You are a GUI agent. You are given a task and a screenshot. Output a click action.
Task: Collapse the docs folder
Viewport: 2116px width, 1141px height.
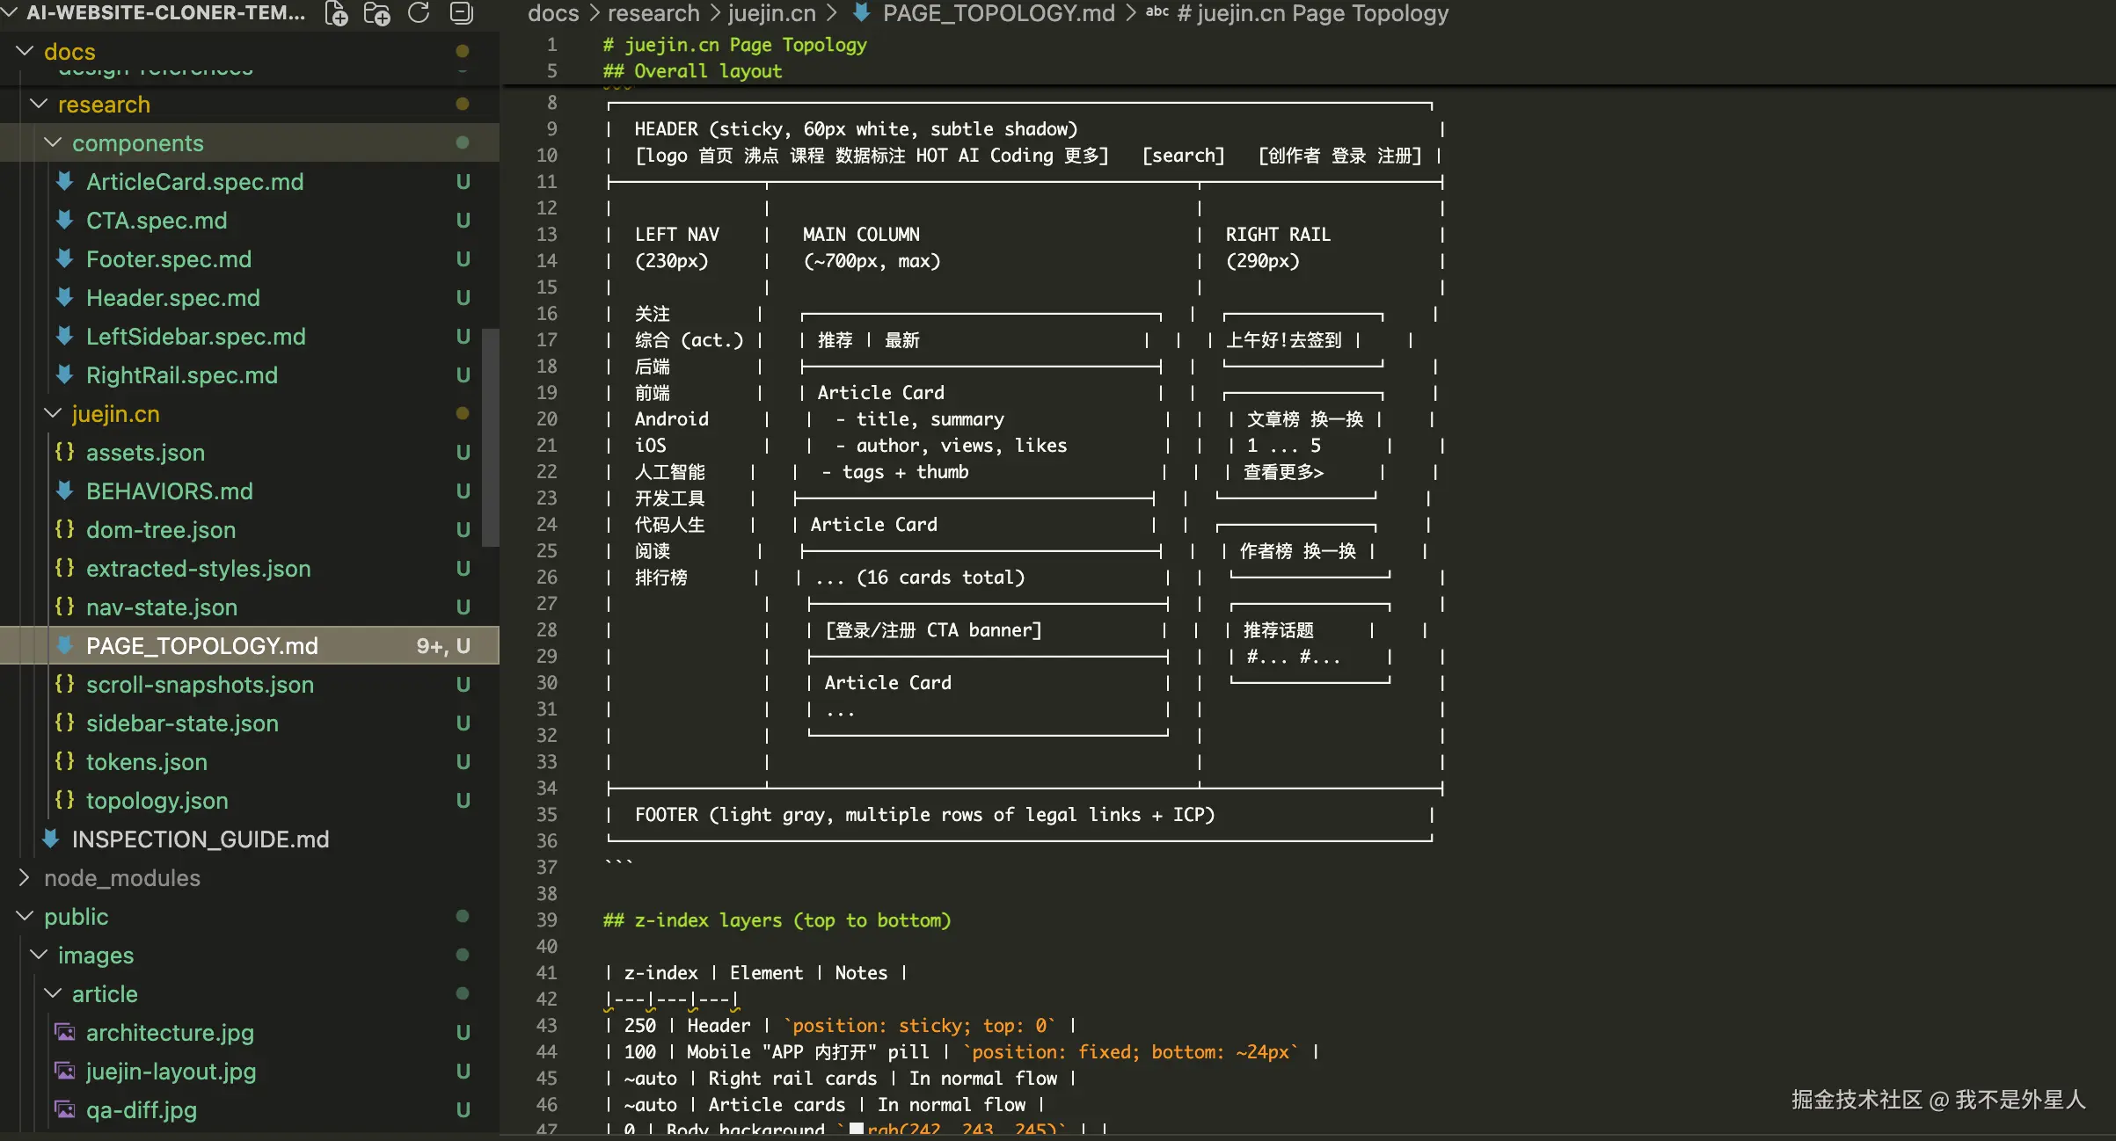click(25, 51)
